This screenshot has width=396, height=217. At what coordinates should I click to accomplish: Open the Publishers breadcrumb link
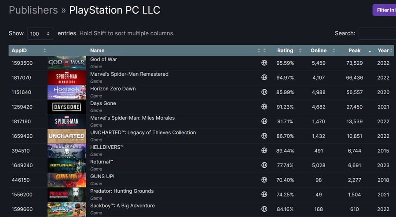click(33, 10)
